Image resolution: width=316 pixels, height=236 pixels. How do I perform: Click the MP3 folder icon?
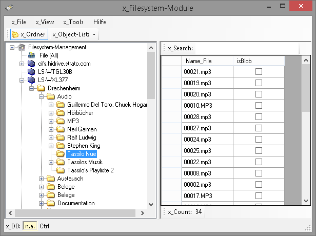[x=61, y=121]
